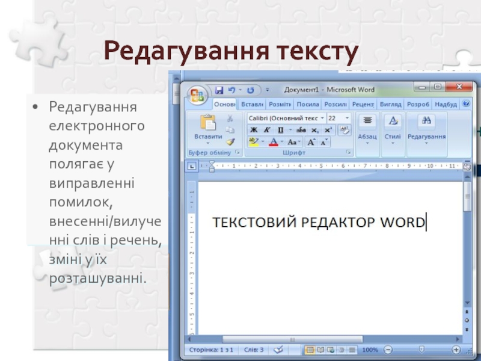Grow the font size with large A
Screen dimensions: 481x361
[311, 142]
